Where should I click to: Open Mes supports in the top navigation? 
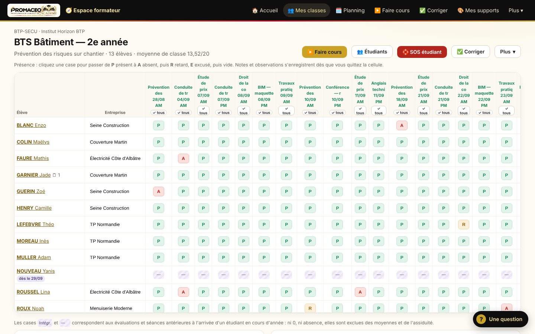click(478, 10)
